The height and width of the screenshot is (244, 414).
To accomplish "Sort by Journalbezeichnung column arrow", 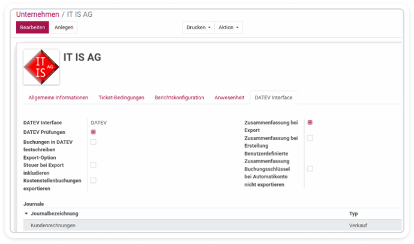I will click(26, 213).
